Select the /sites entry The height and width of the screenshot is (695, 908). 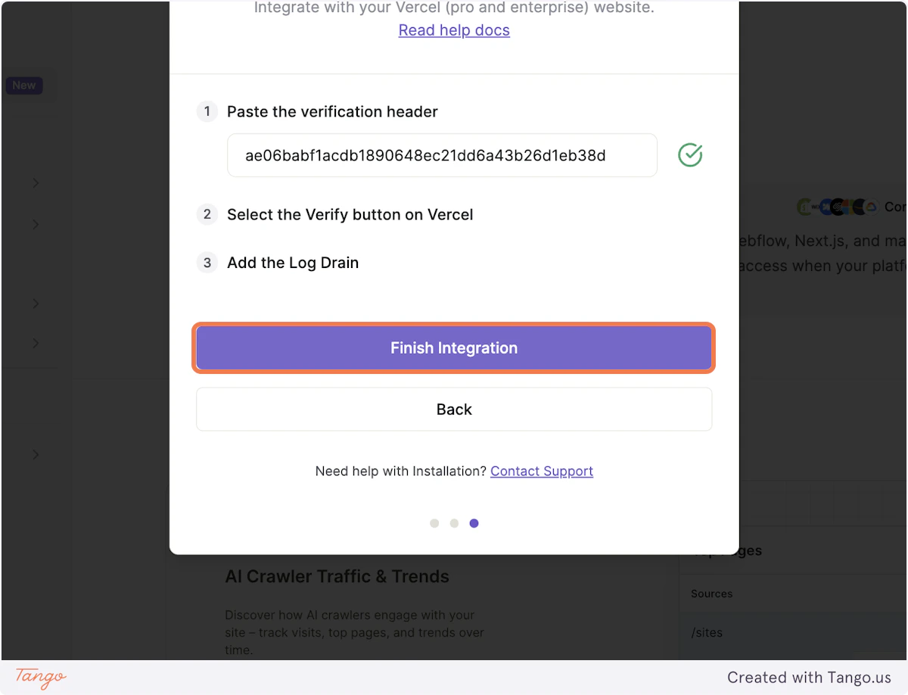(707, 632)
